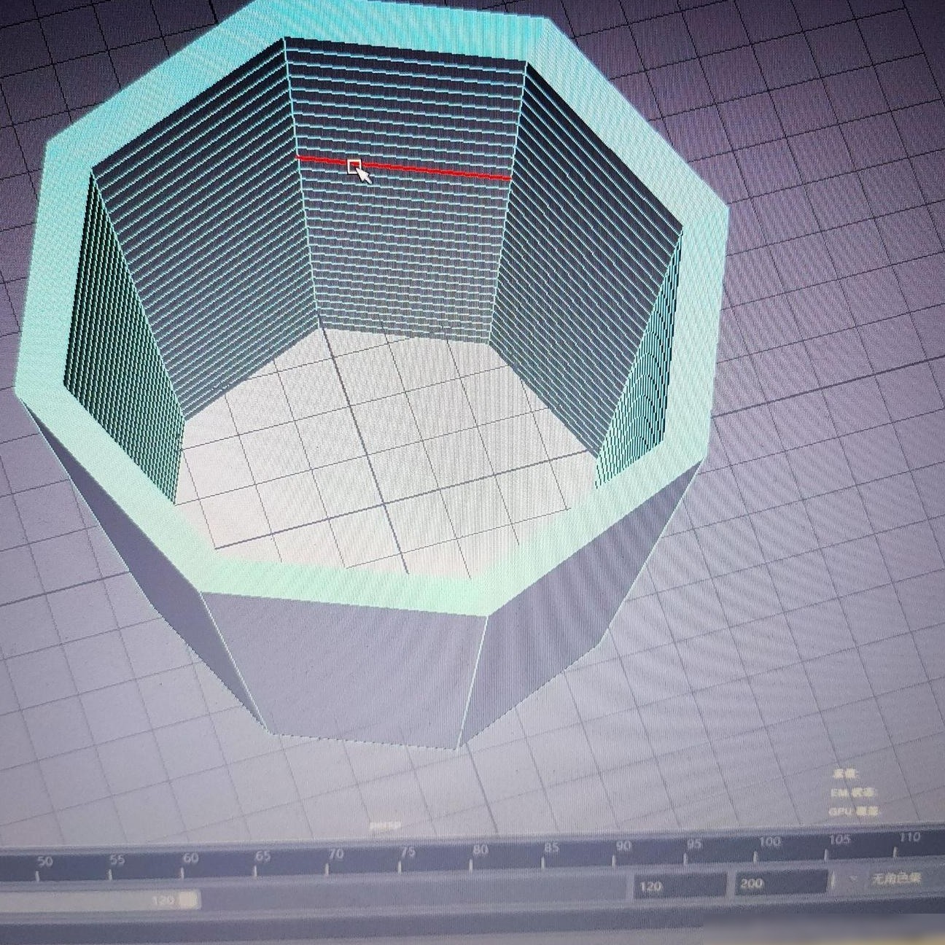Click the playback end field showing 120

pos(679,887)
